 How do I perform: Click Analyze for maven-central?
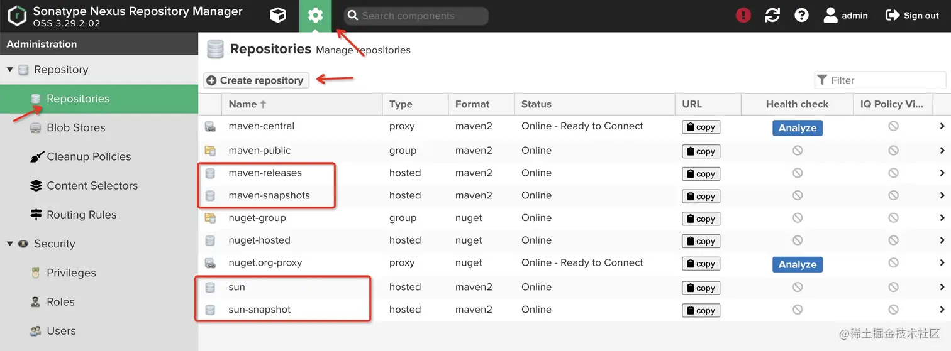(x=797, y=127)
